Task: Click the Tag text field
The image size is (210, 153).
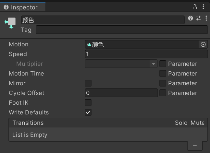Action: click(x=121, y=30)
